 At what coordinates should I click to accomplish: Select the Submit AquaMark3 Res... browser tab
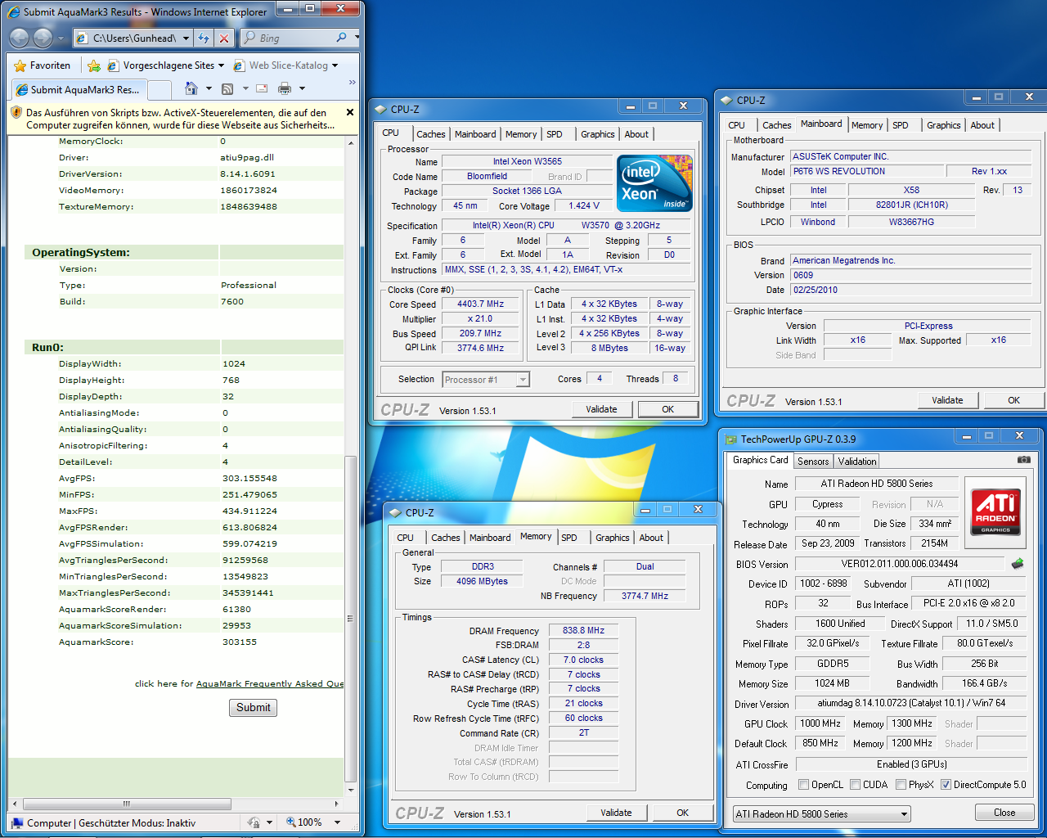point(79,89)
